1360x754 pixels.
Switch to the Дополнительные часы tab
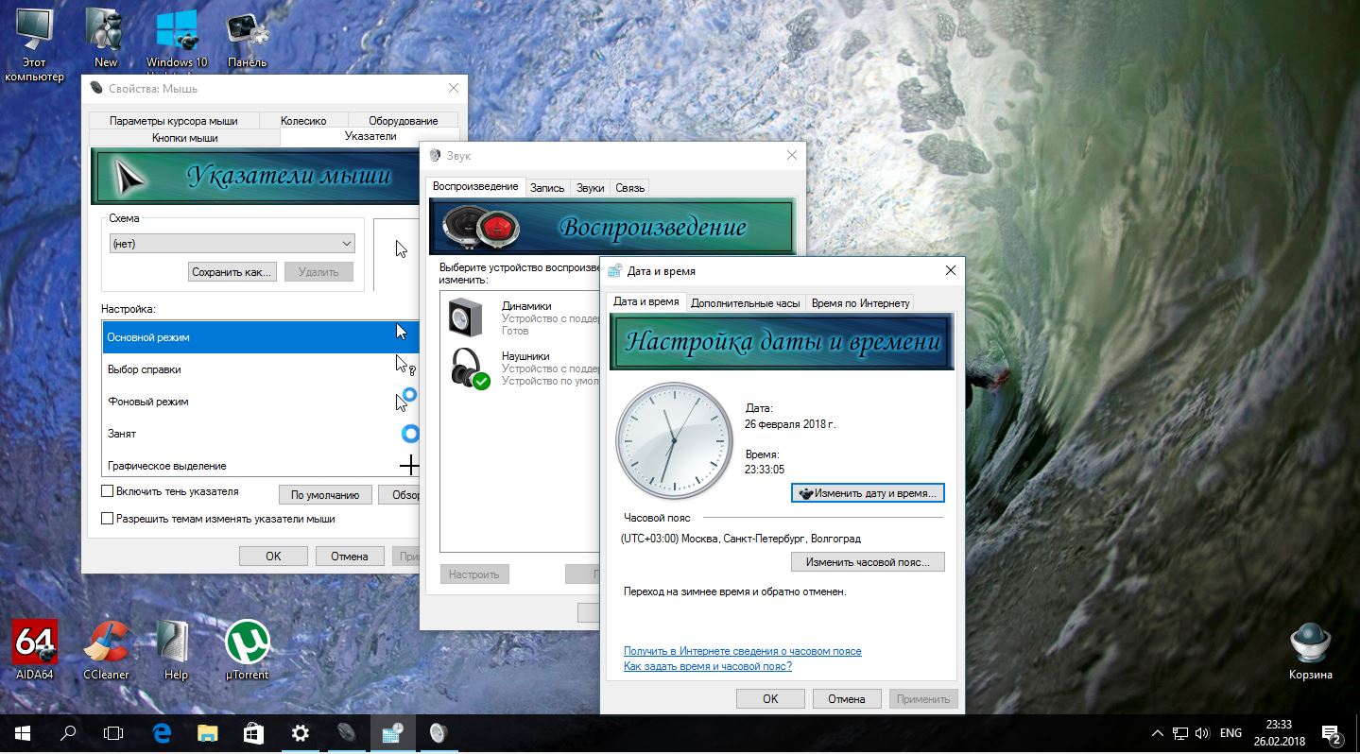[x=745, y=303]
